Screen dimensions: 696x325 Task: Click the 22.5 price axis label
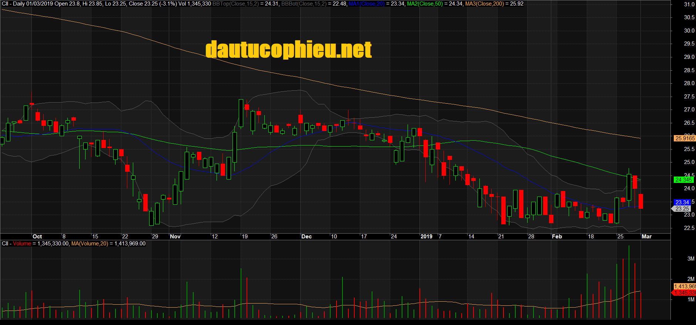pos(689,228)
